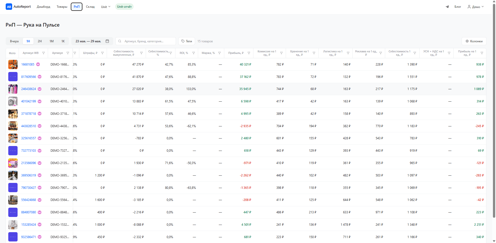Click filter icon on Штрафы, ₽ column
This screenshot has width=496, height=243.
point(102,53)
